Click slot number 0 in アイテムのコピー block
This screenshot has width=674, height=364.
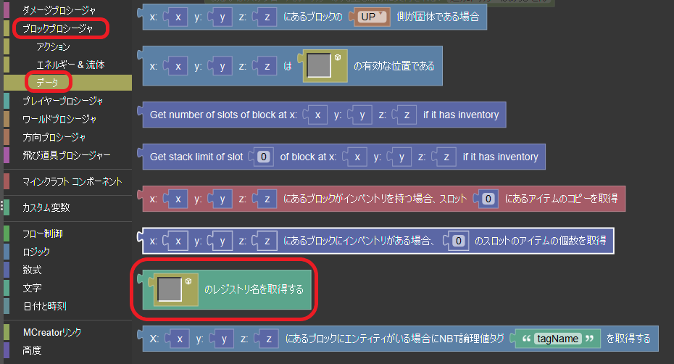(489, 199)
